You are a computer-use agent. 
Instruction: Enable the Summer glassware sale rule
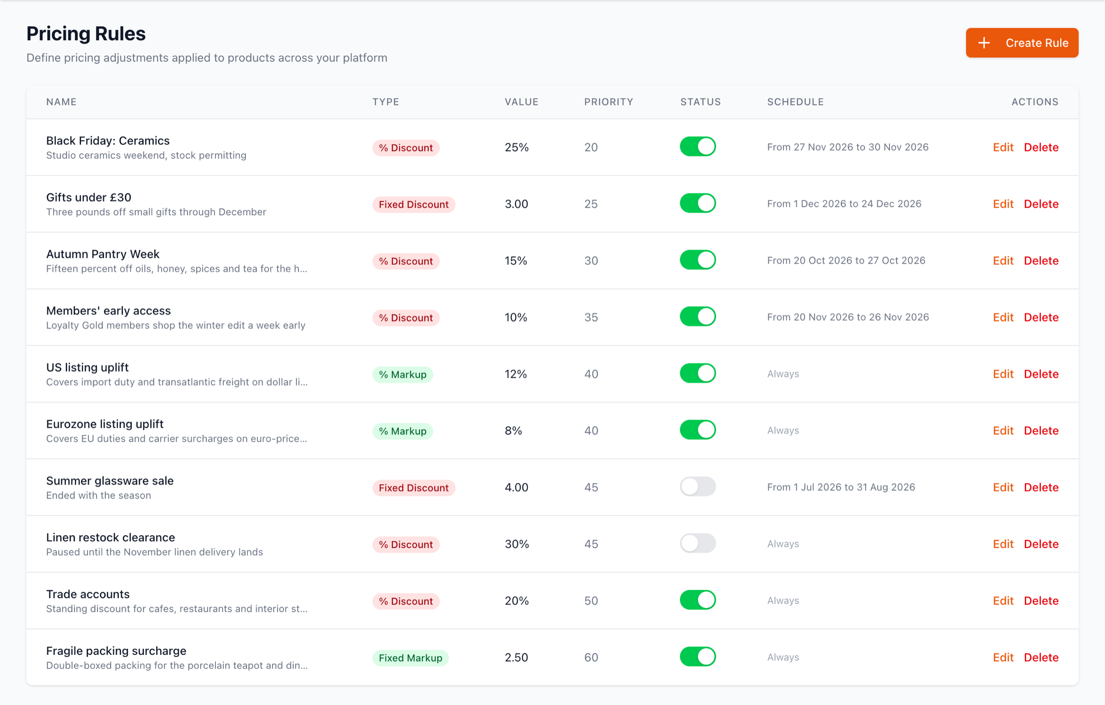(x=698, y=486)
